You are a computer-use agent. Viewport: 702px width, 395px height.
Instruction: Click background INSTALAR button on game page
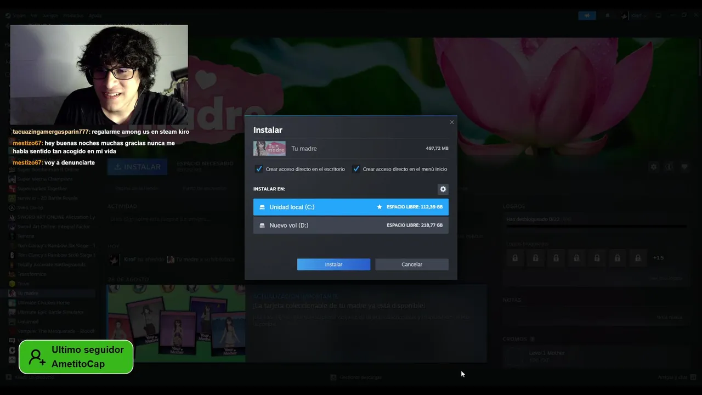point(137,167)
